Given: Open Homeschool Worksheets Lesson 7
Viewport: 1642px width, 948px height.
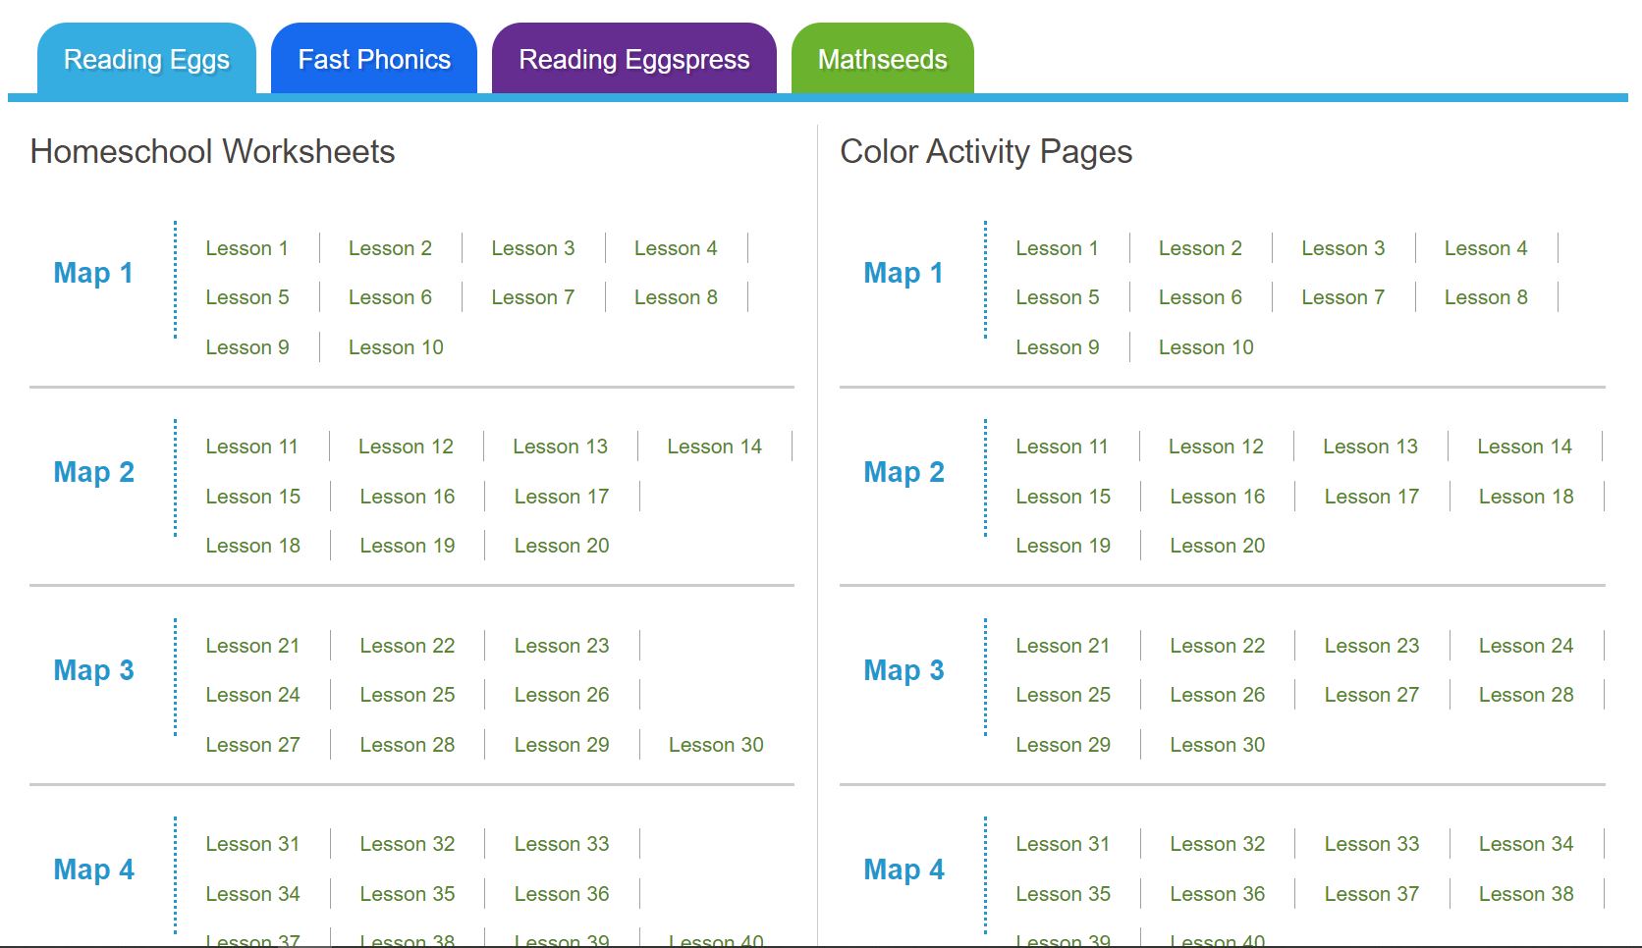Looking at the screenshot, I should pyautogui.click(x=532, y=297).
